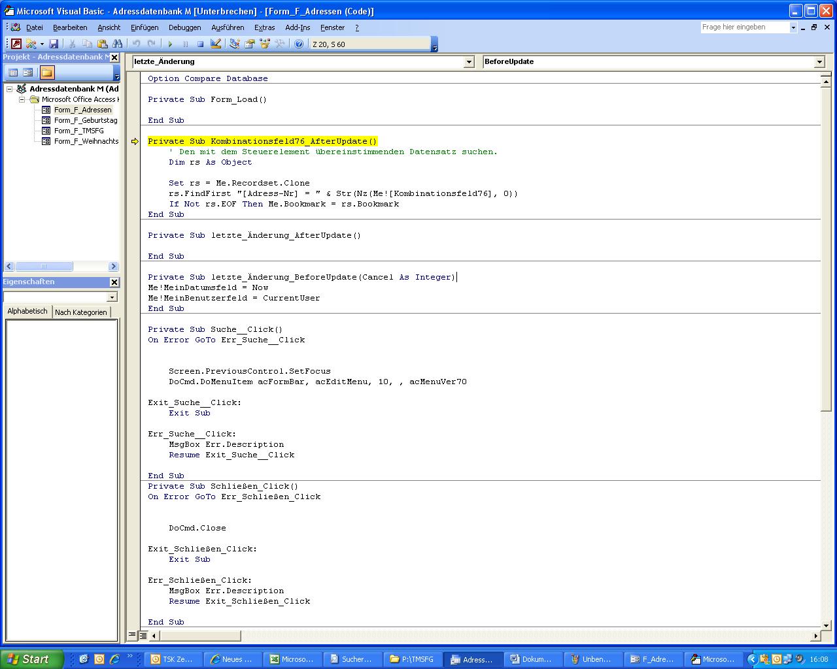Click the Paste clipboard icon
This screenshot has height=669, width=837.
[x=102, y=44]
